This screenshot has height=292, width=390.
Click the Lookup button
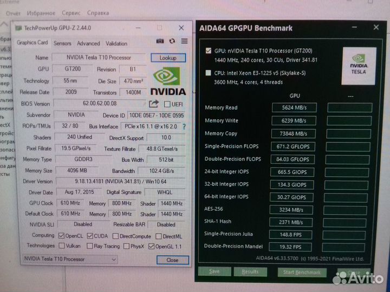point(168,58)
